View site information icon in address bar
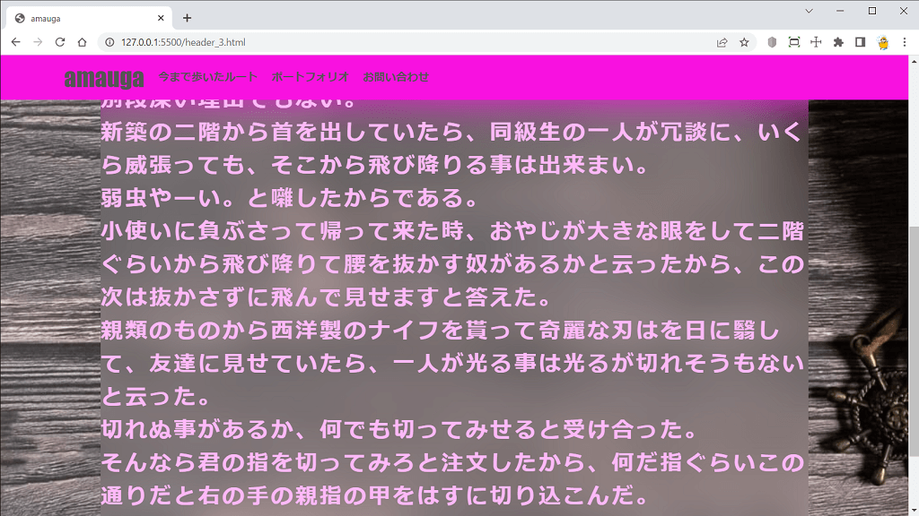The width and height of the screenshot is (919, 516). pos(109,42)
